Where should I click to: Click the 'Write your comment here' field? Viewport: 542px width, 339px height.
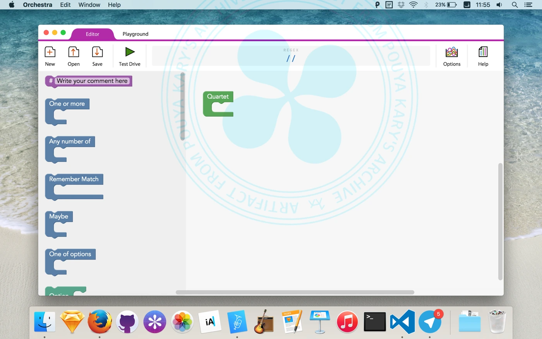coord(92,81)
